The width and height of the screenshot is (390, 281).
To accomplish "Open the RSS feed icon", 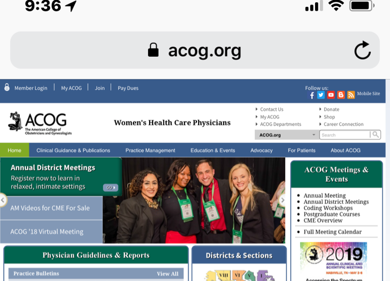I will tap(351, 95).
